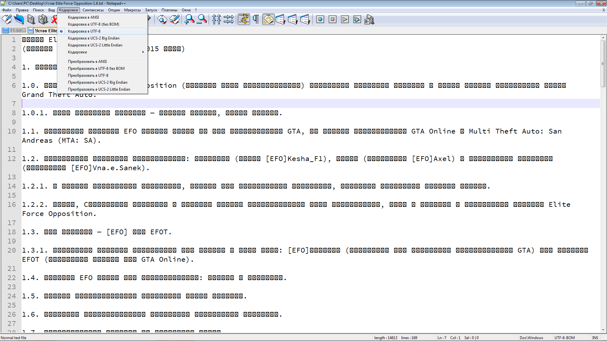Click 'length : 14613' in status bar
Screen dimensions: 607x341
tap(386, 338)
